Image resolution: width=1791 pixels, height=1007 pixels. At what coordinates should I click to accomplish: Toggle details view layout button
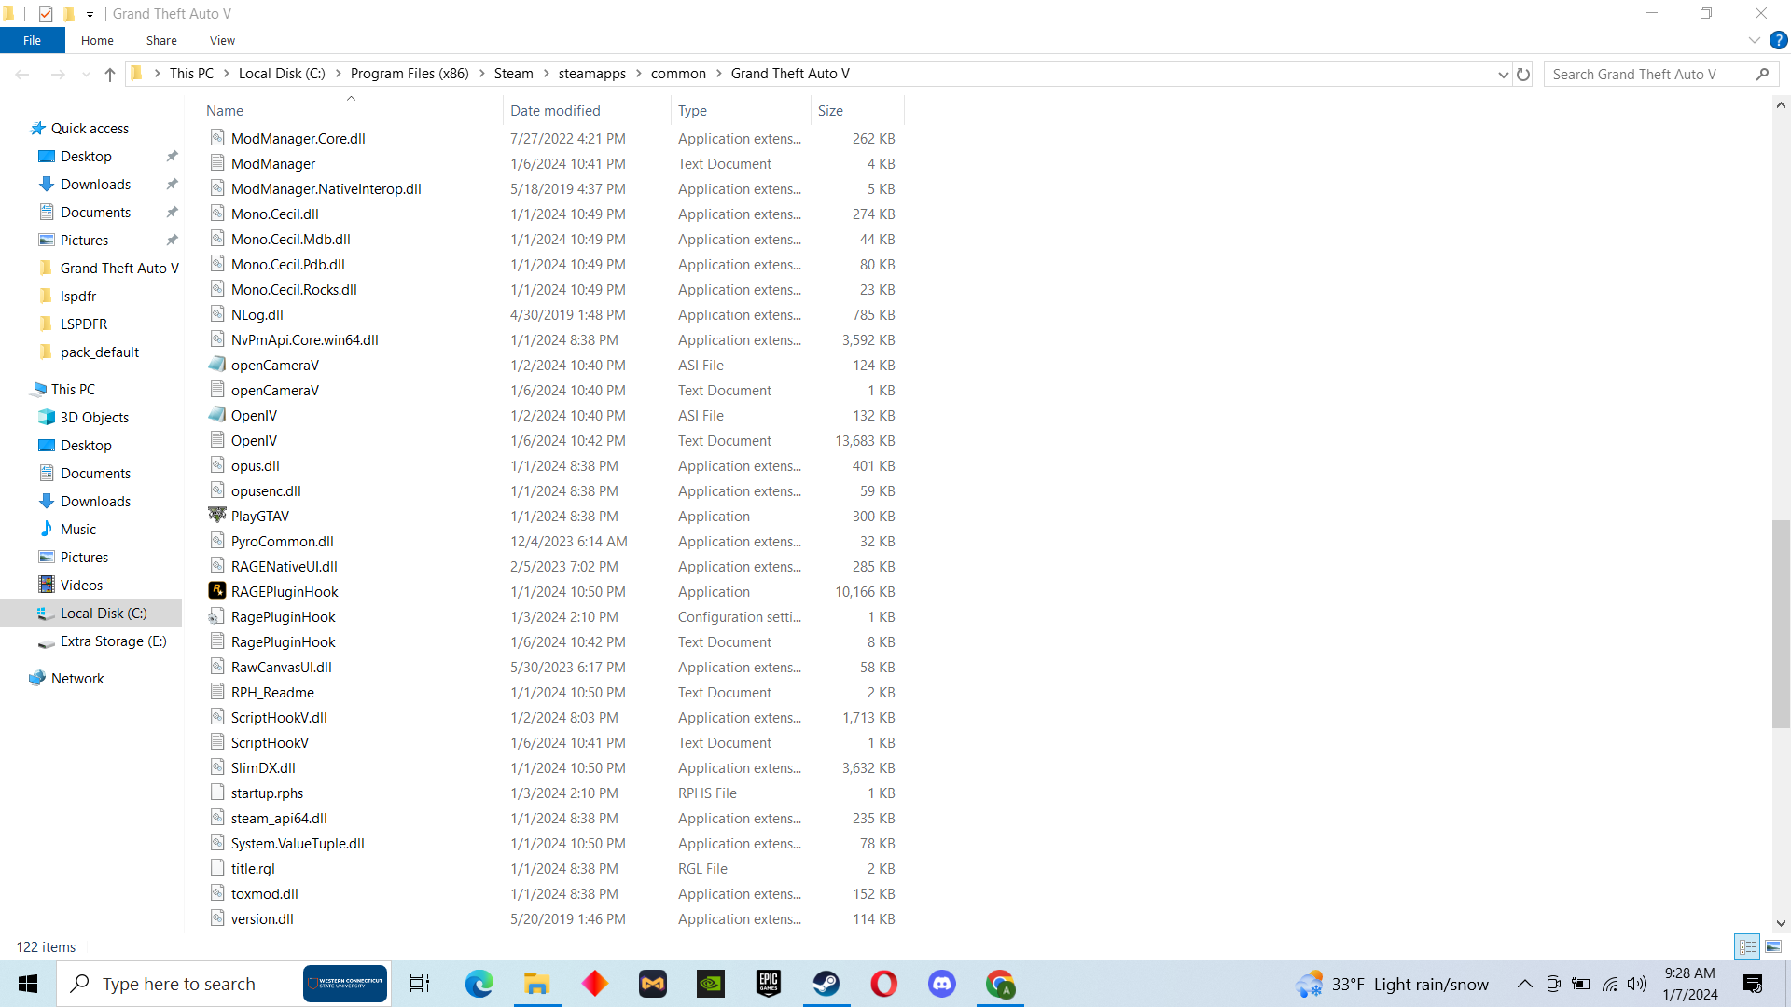pos(1747,946)
